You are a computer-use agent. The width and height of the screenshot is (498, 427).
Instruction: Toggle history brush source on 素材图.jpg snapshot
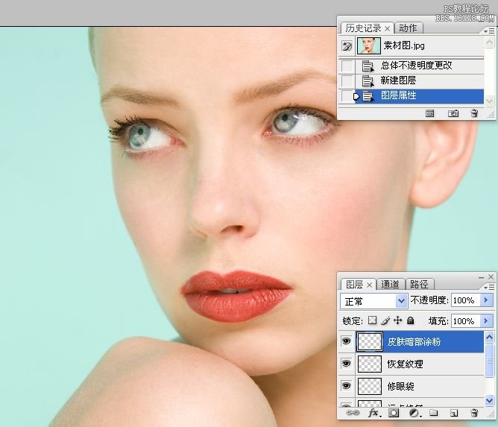[347, 46]
